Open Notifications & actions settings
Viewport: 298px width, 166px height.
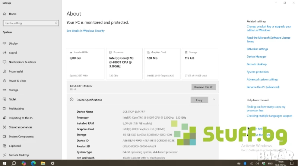click(x=22, y=62)
